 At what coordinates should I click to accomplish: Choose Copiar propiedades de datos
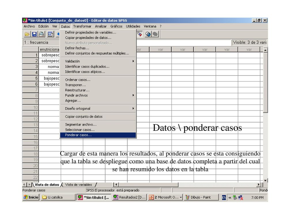(x=98, y=38)
